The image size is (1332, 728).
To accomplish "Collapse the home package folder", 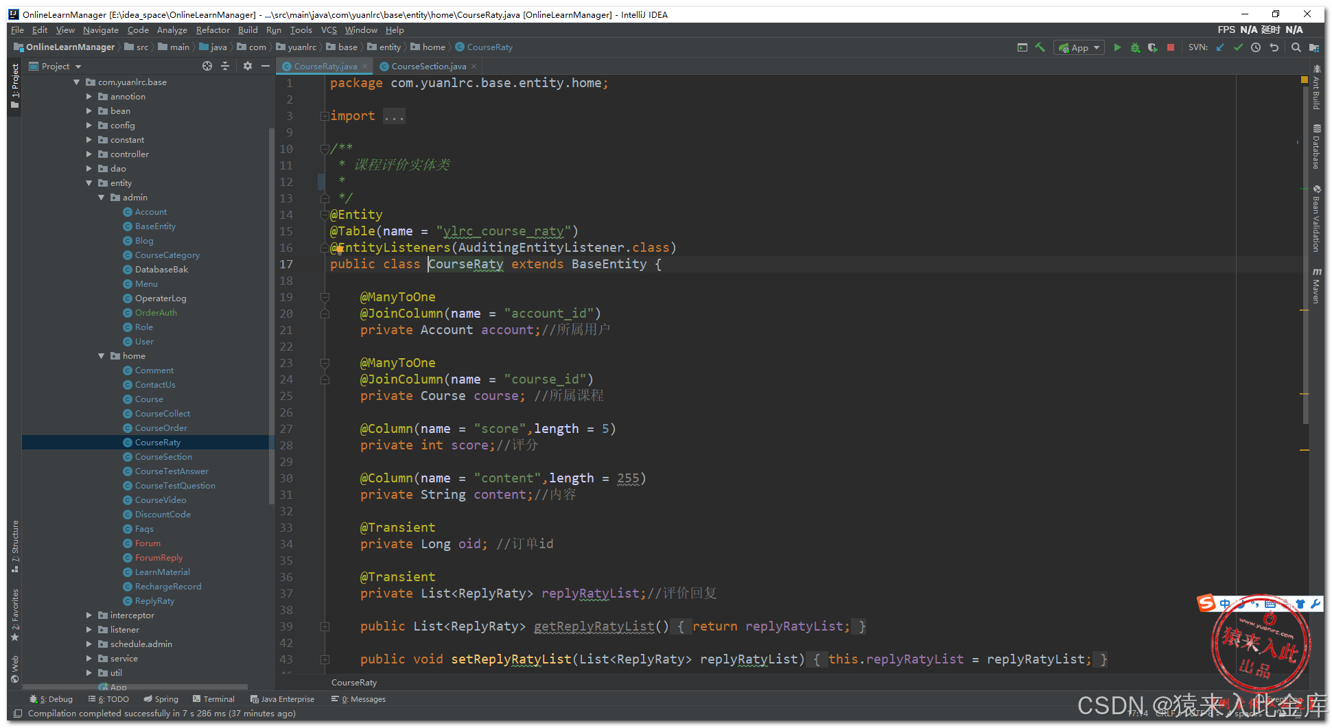I will click(x=102, y=356).
